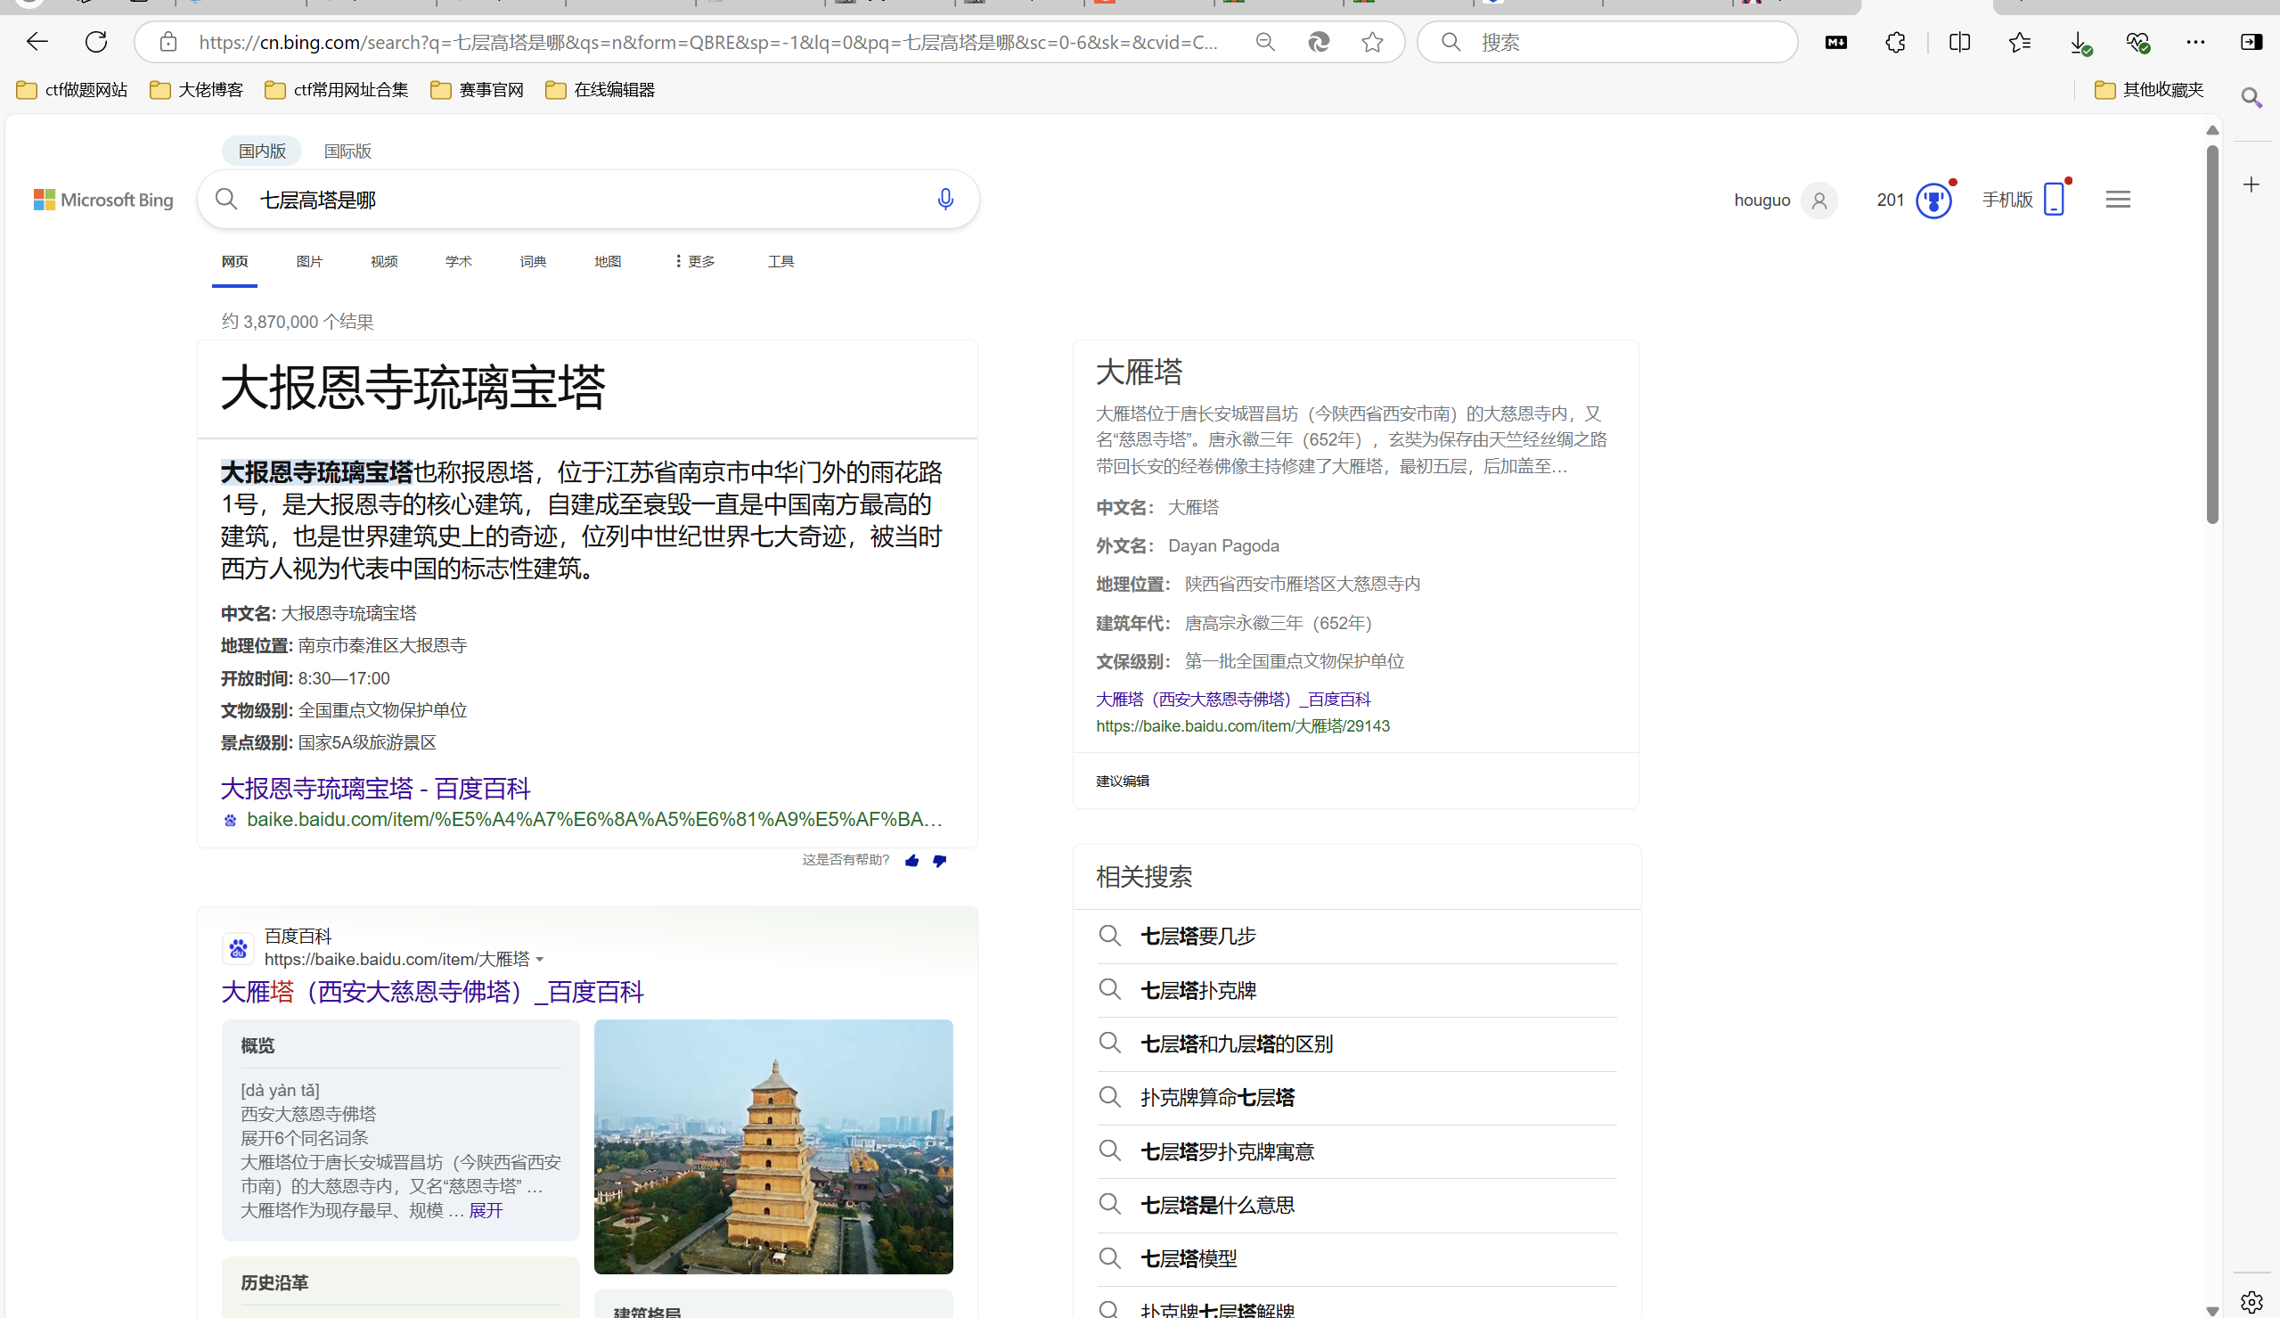Focus the browser 搜索 box in the toolbar

[x=1606, y=42]
